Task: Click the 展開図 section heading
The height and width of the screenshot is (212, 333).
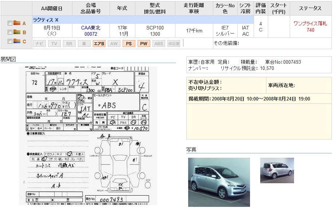Action: pyautogui.click(x=8, y=59)
